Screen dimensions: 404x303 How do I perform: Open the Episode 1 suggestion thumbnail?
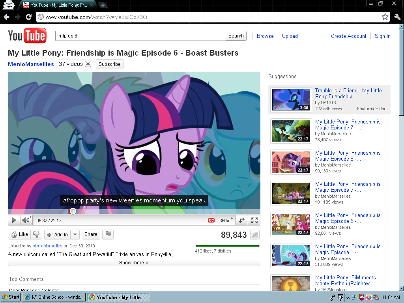click(x=291, y=256)
